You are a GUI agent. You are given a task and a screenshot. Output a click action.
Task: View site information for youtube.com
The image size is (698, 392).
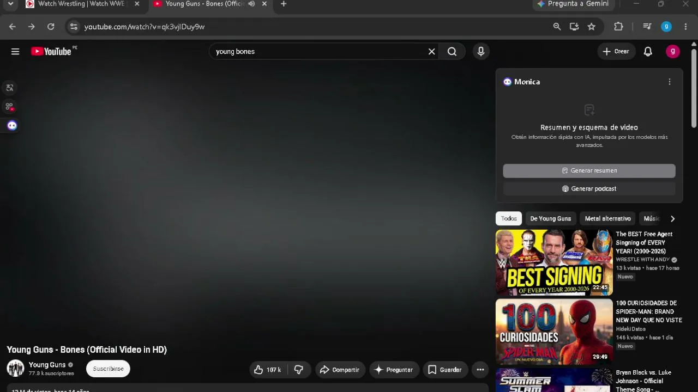(x=74, y=27)
